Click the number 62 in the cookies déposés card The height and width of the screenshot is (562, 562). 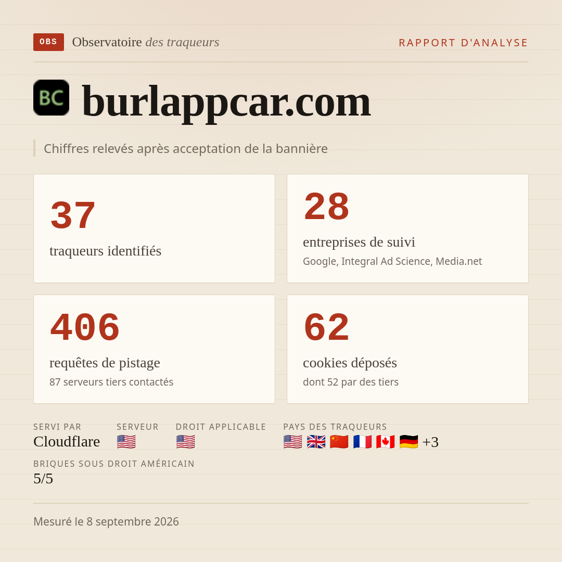point(326,327)
